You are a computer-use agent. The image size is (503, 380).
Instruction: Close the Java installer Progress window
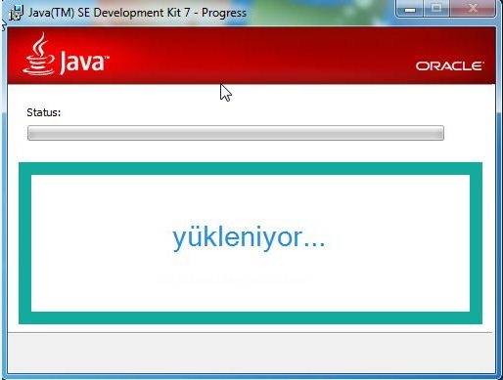(473, 9)
